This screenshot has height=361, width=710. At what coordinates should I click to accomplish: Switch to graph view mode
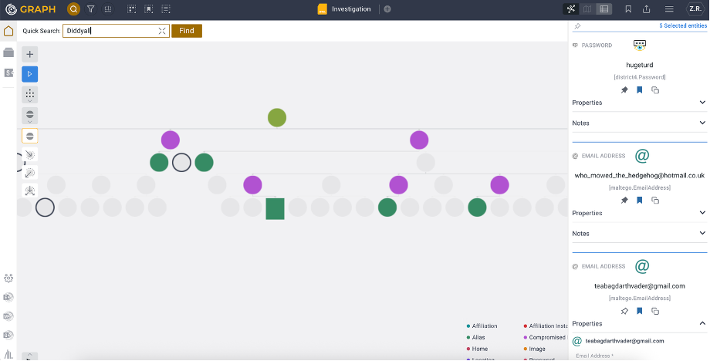coord(571,9)
